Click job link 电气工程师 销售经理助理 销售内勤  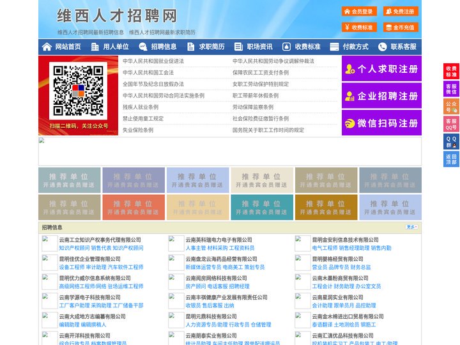pyautogui.click(x=352, y=248)
